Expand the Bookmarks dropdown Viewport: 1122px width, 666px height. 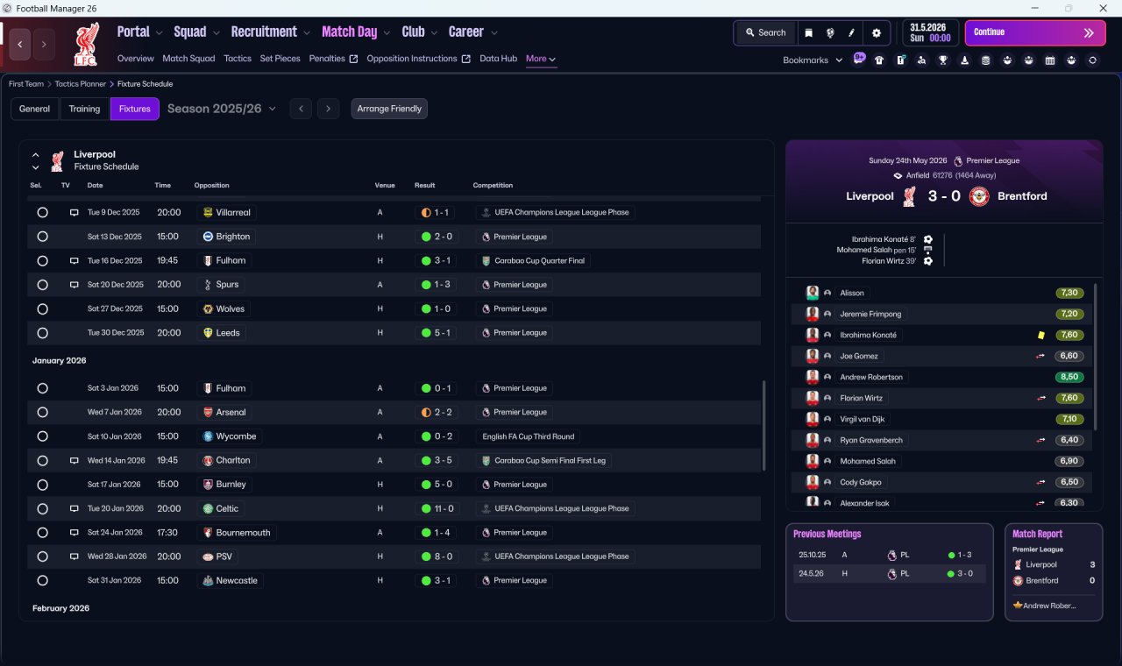[813, 60]
